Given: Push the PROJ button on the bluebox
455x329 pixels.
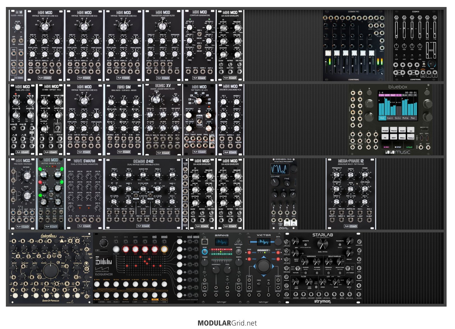Looking at the screenshot, I should point(402,137).
